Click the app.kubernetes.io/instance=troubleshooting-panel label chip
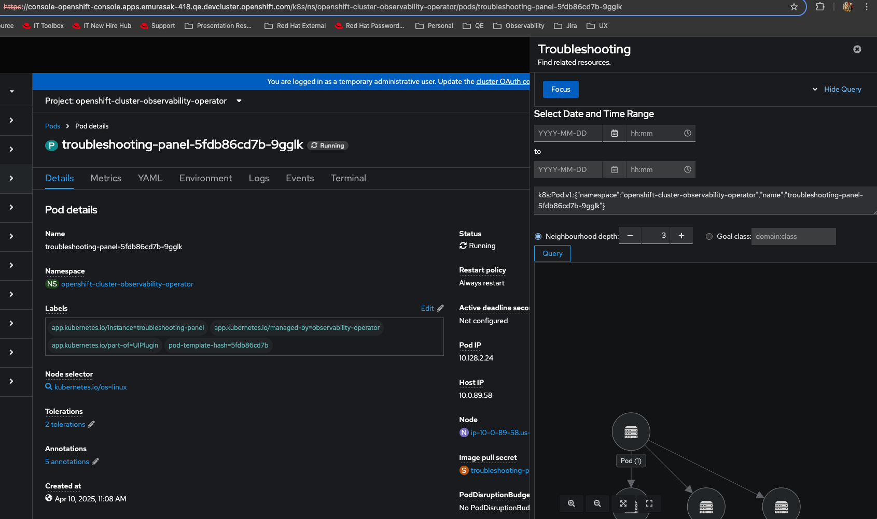The image size is (877, 519). click(128, 328)
